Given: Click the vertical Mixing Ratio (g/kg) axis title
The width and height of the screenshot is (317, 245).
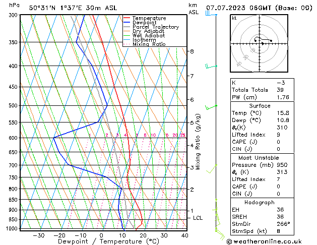Looking at the screenshot, I should click(x=198, y=142).
